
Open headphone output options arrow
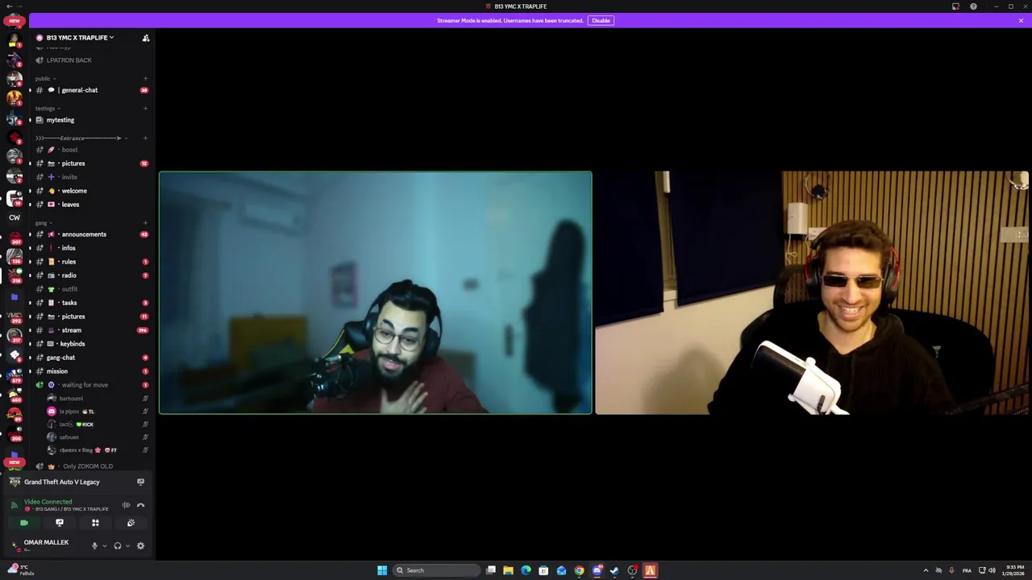pos(127,546)
